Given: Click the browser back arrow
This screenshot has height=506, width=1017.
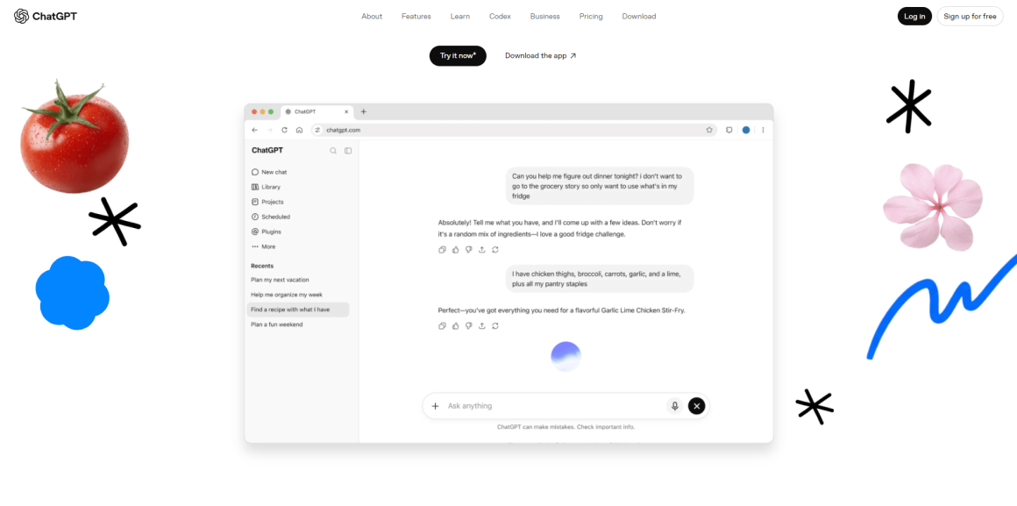Looking at the screenshot, I should [x=255, y=130].
